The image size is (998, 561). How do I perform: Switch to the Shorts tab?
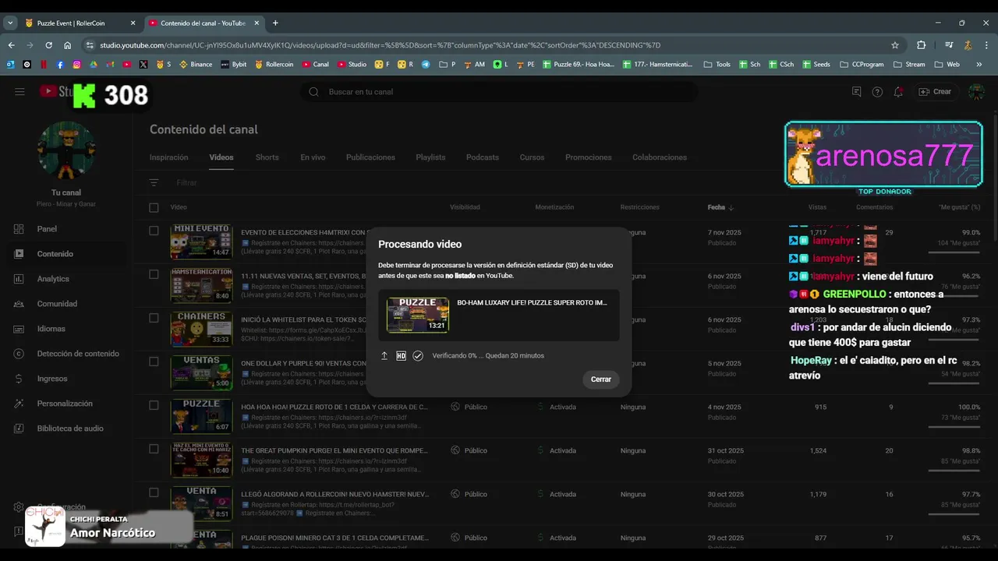pyautogui.click(x=267, y=157)
